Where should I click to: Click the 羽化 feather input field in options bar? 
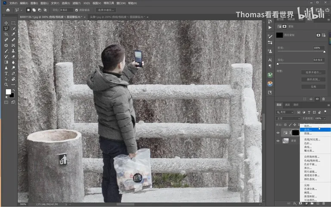66,10
